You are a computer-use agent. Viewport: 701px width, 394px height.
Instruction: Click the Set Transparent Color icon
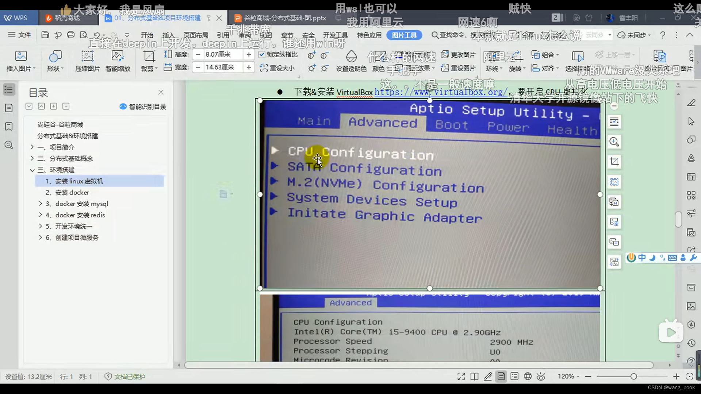(x=351, y=56)
